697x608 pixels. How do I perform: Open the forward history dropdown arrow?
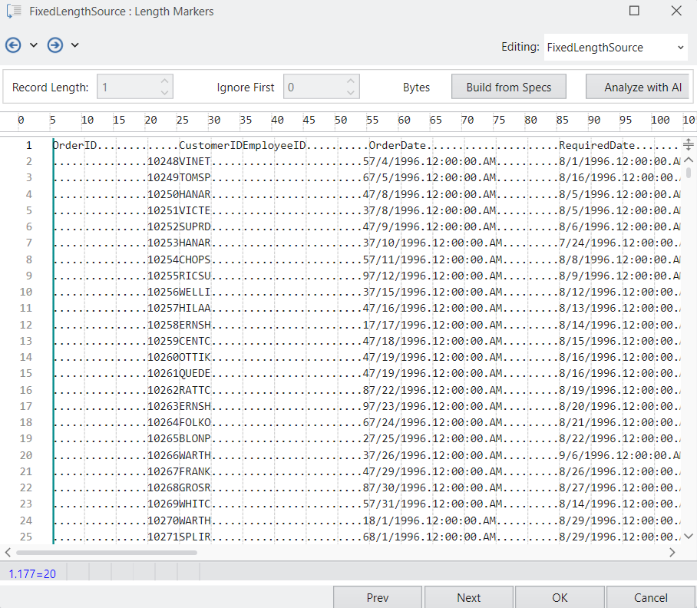[x=75, y=45]
